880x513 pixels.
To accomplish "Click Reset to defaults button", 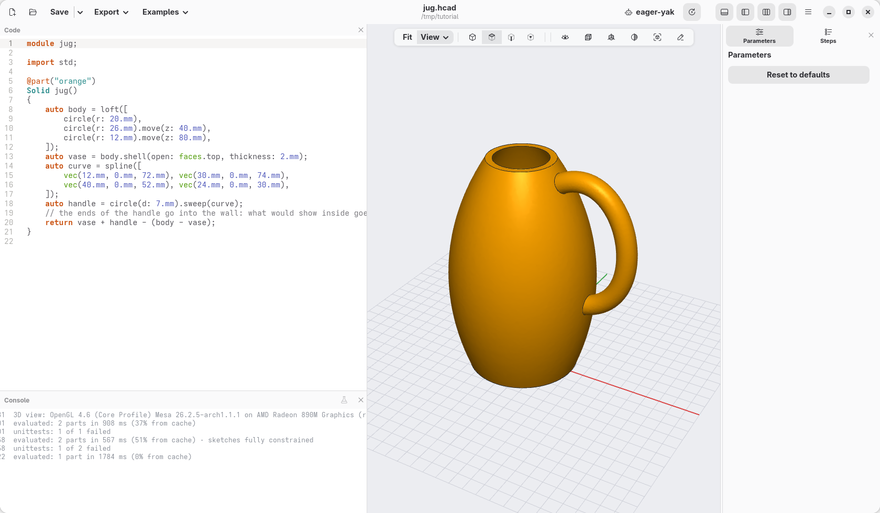I will (x=798, y=75).
